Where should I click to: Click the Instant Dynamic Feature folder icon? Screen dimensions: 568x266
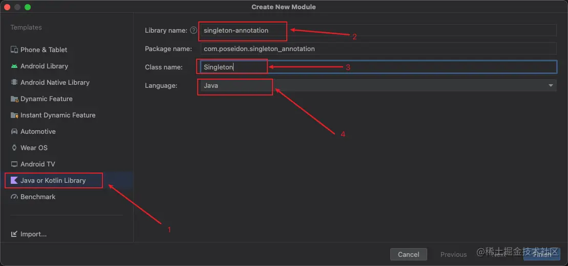tap(14, 115)
